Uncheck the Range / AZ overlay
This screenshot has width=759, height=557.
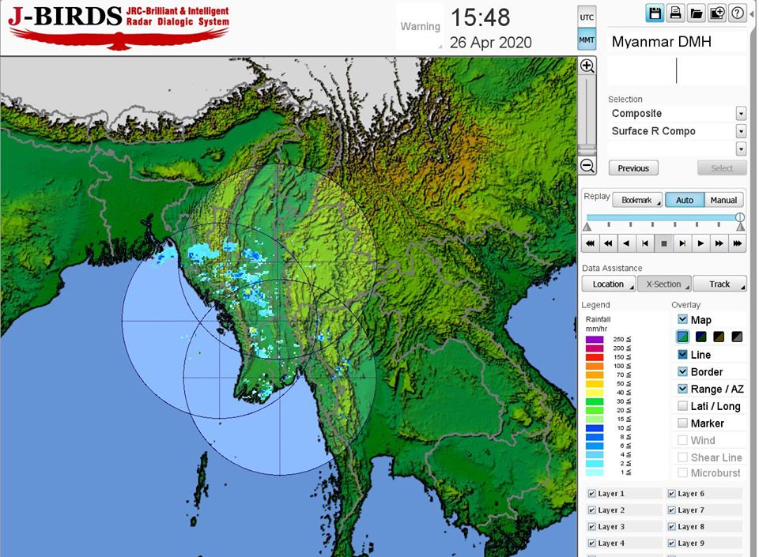[x=683, y=389]
